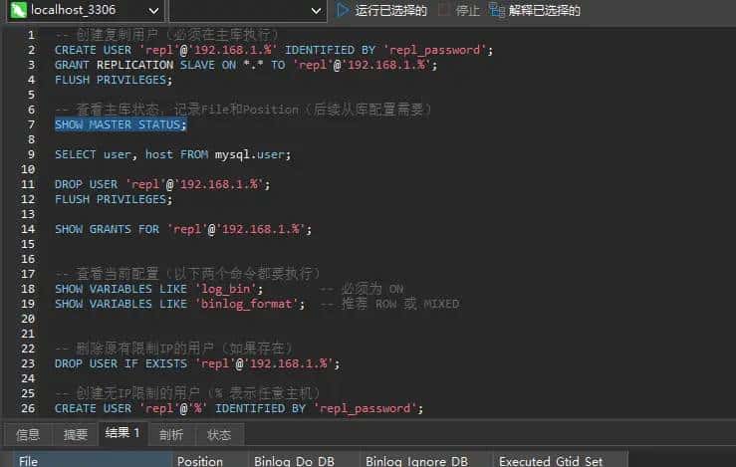Open the empty database selector dropdown
This screenshot has width=736, height=467.
tap(248, 10)
